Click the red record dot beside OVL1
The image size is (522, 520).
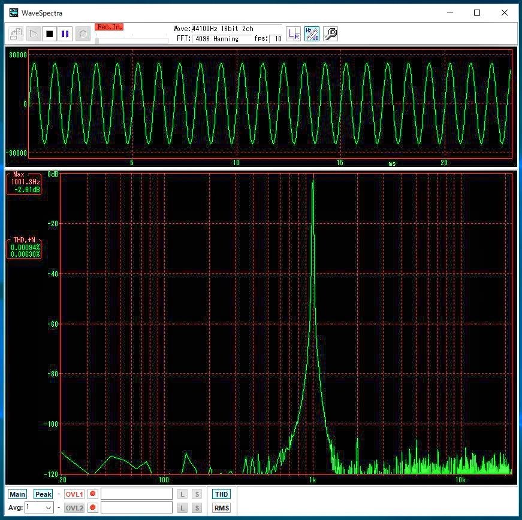point(93,494)
